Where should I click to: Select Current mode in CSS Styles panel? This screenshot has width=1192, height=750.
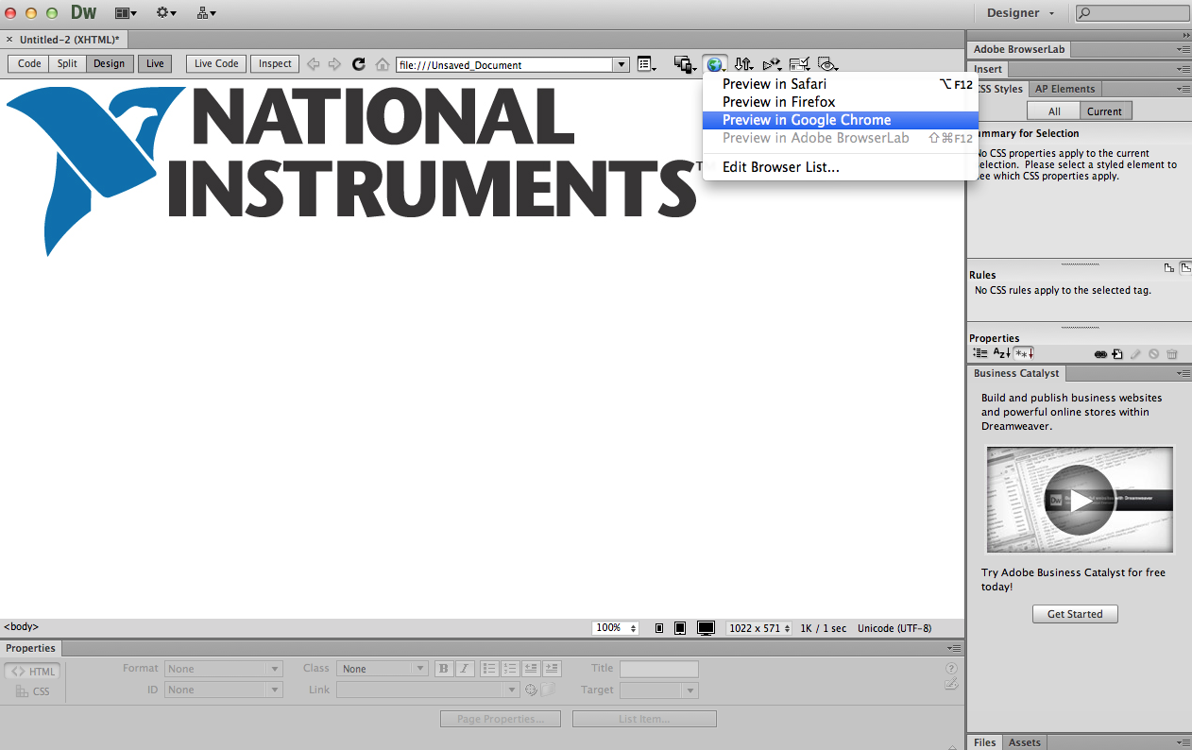point(1104,111)
